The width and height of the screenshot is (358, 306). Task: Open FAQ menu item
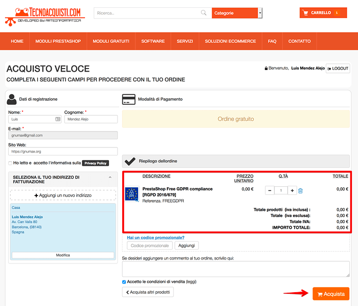[x=272, y=41]
